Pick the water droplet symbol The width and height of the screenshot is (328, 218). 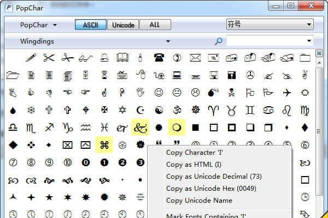(13, 110)
